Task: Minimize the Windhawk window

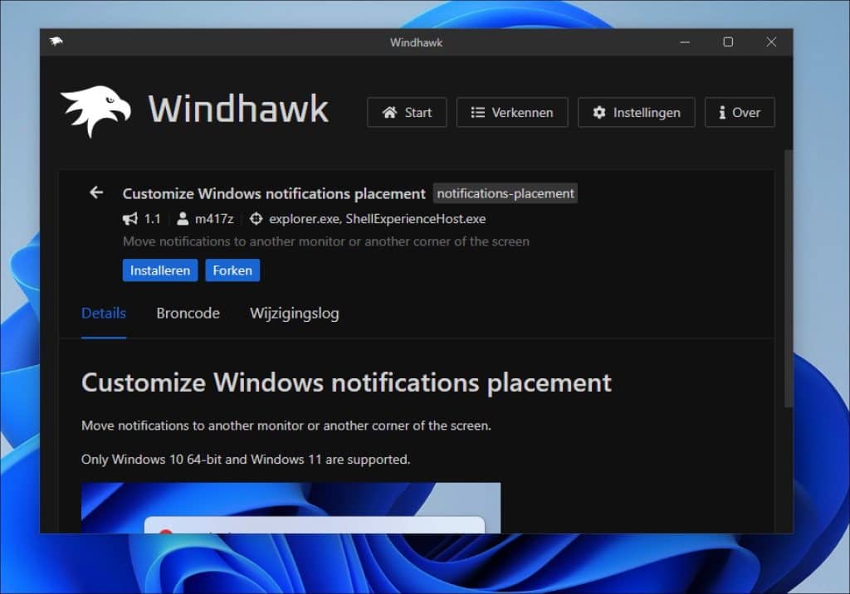Action: [x=685, y=41]
